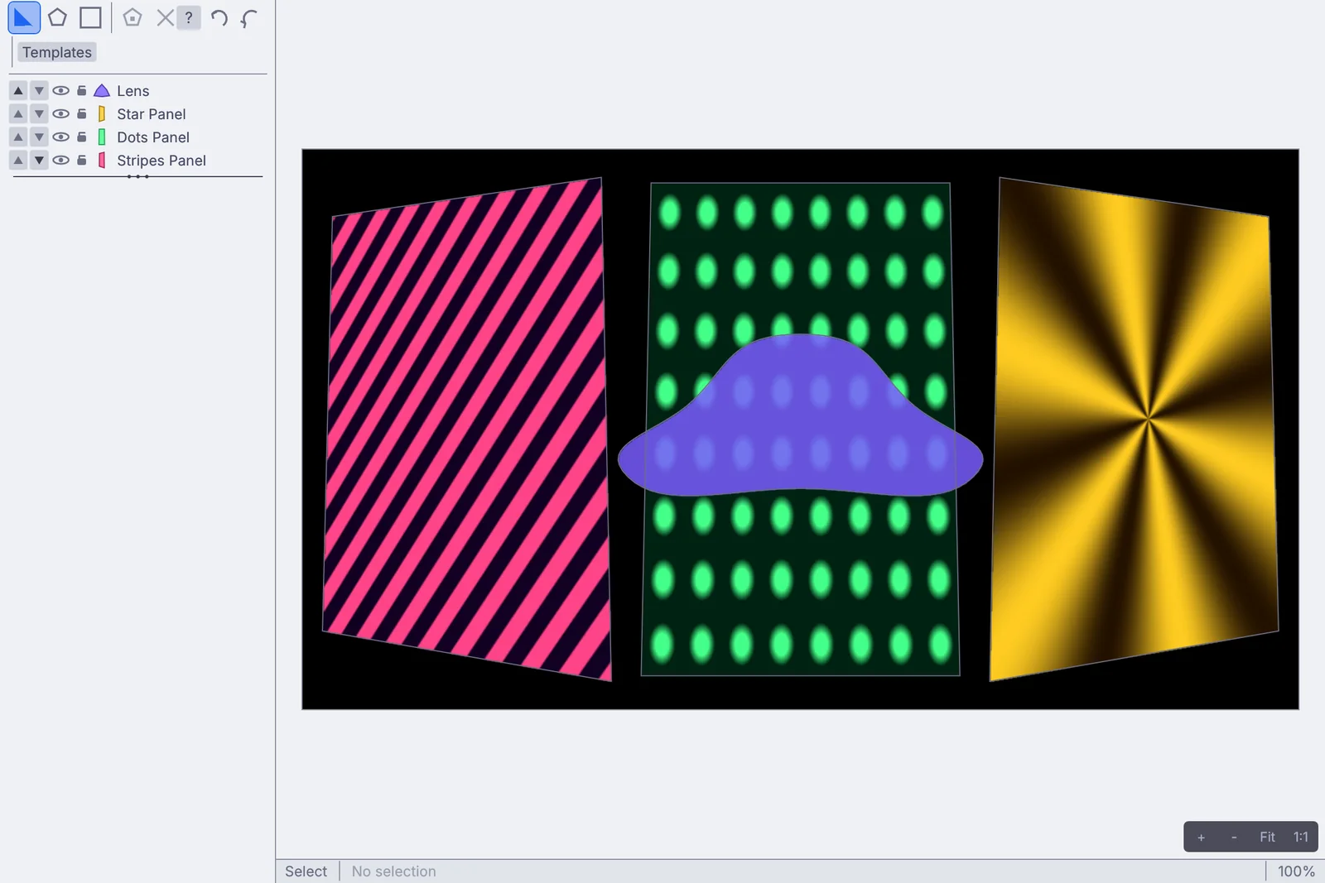Hide the Dots Panel layer
This screenshot has height=883, width=1325.
point(61,137)
